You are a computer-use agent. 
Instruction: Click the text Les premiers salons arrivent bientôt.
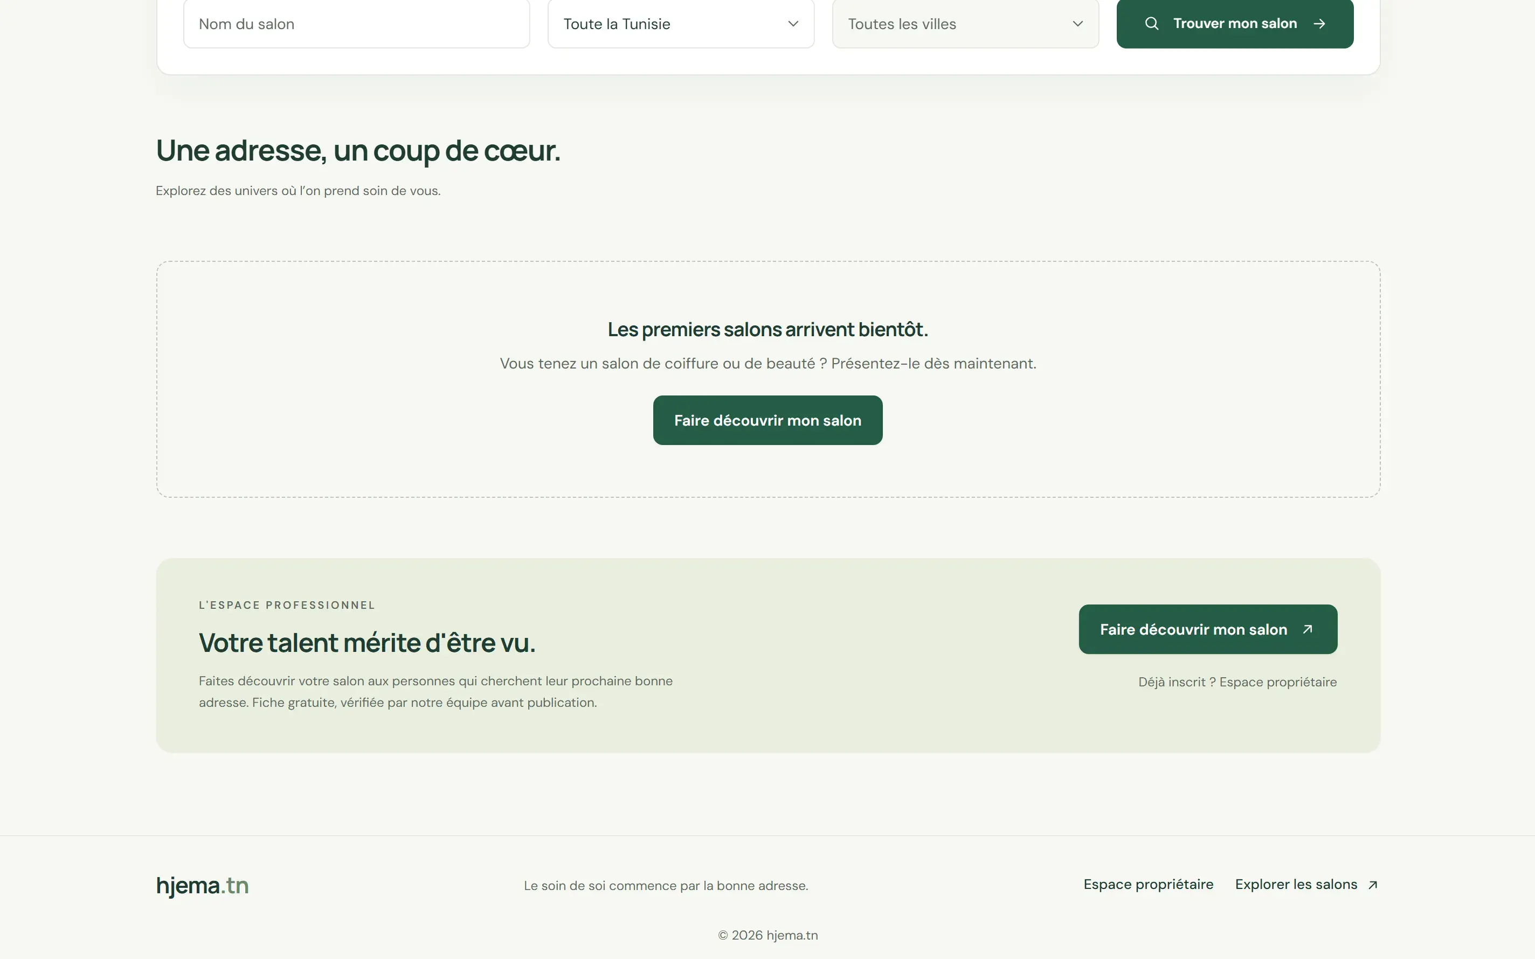click(x=767, y=329)
